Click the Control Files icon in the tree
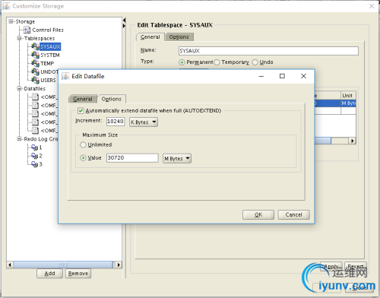The width and height of the screenshot is (380, 298). click(27, 30)
